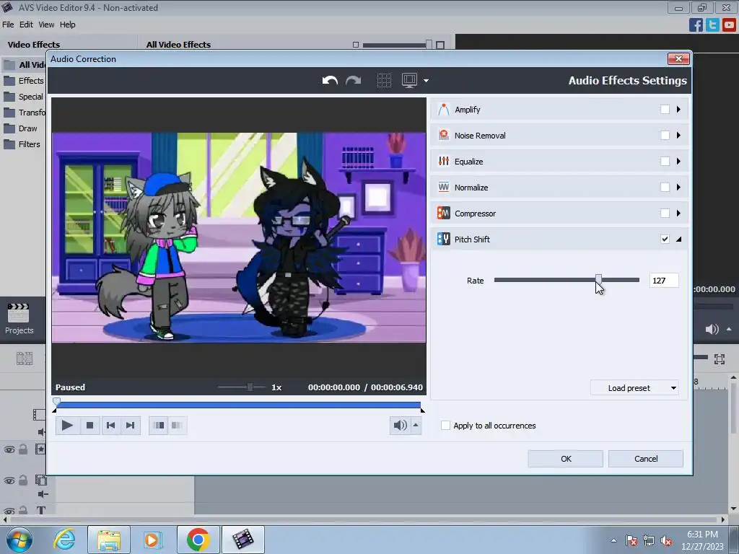Enable the Equalize checkbox
739x554 pixels.
pos(665,161)
